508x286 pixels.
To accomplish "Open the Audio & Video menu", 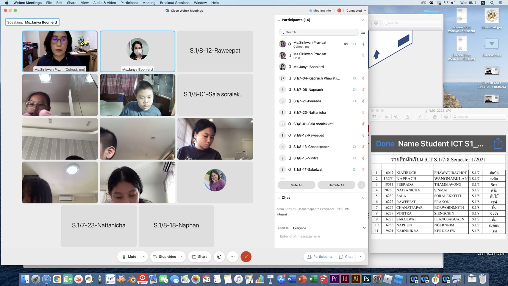I will (104, 3).
